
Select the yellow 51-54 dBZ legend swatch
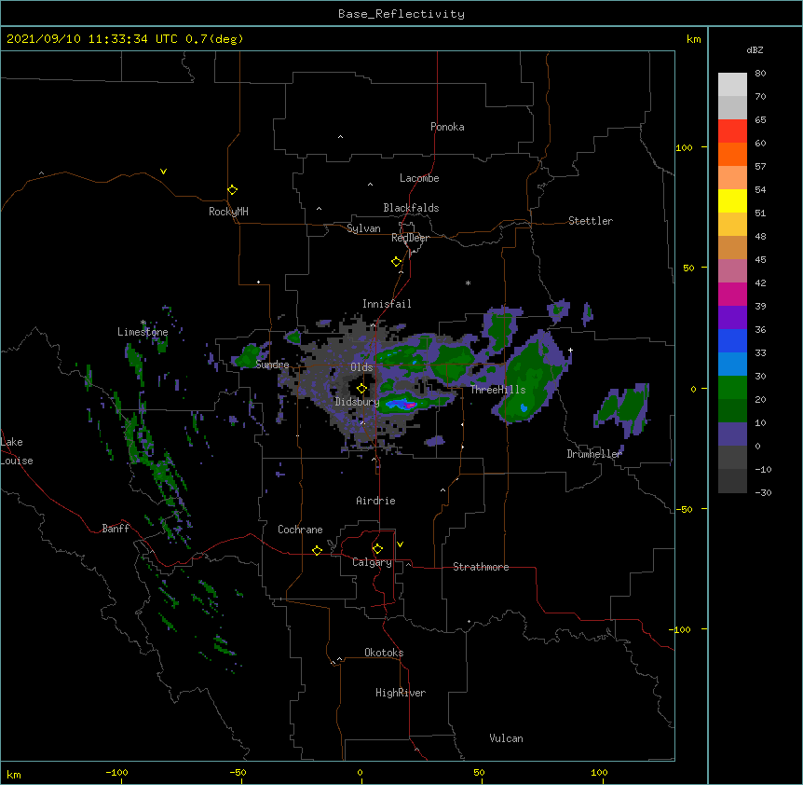coord(732,200)
